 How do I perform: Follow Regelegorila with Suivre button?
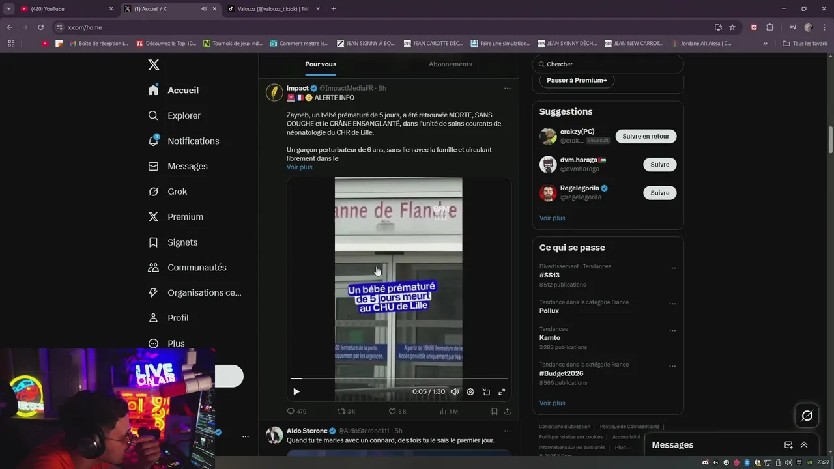pyautogui.click(x=660, y=193)
